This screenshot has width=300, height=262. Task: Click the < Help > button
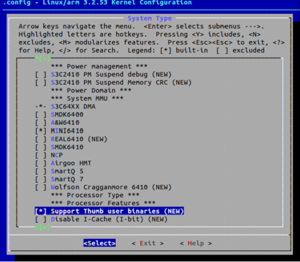click(x=196, y=243)
